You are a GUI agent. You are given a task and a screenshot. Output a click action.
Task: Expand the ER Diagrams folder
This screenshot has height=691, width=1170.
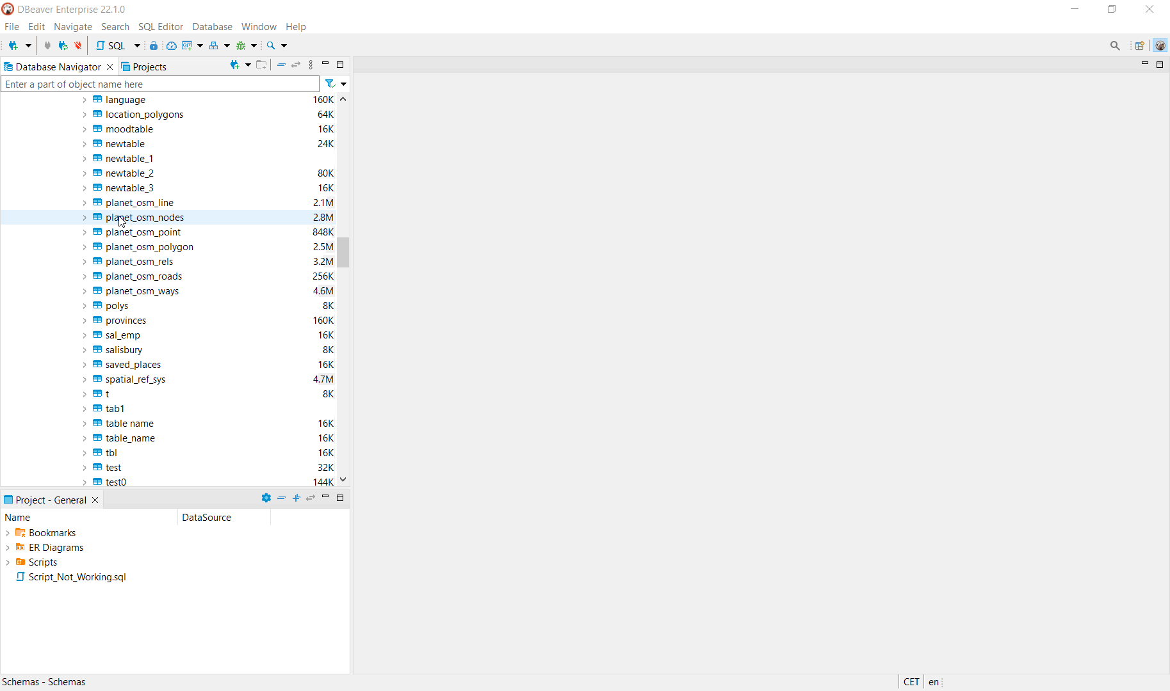pyautogui.click(x=8, y=548)
